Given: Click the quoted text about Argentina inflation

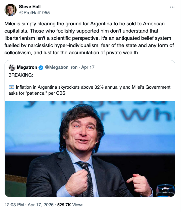Looking at the screenshot, I should click(x=91, y=90).
